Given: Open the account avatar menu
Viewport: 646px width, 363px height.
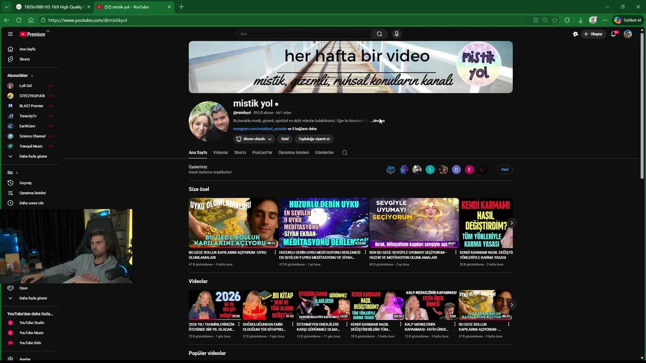Looking at the screenshot, I should click(x=628, y=34).
